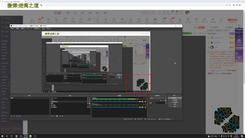Click the 停止推流 button
This screenshot has height=138, width=245.
pyautogui.click(x=175, y=98)
